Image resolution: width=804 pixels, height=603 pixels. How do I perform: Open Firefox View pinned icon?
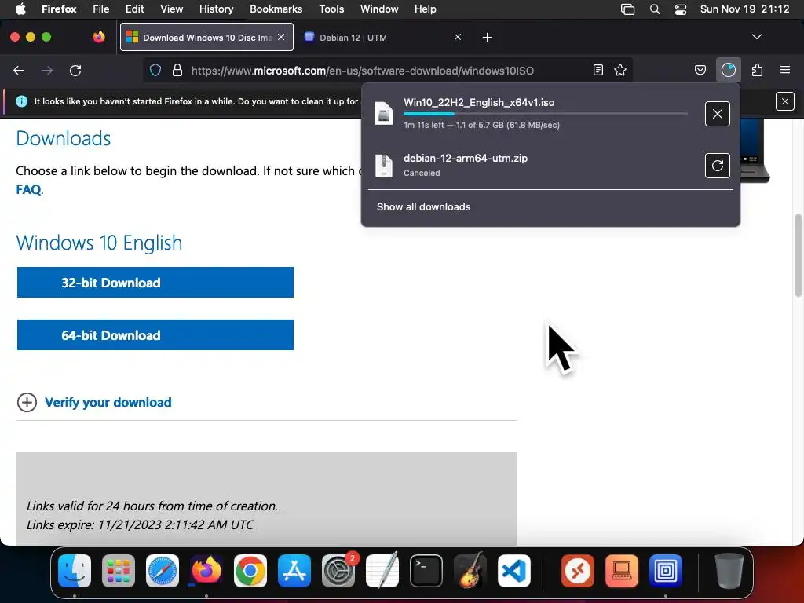click(99, 37)
